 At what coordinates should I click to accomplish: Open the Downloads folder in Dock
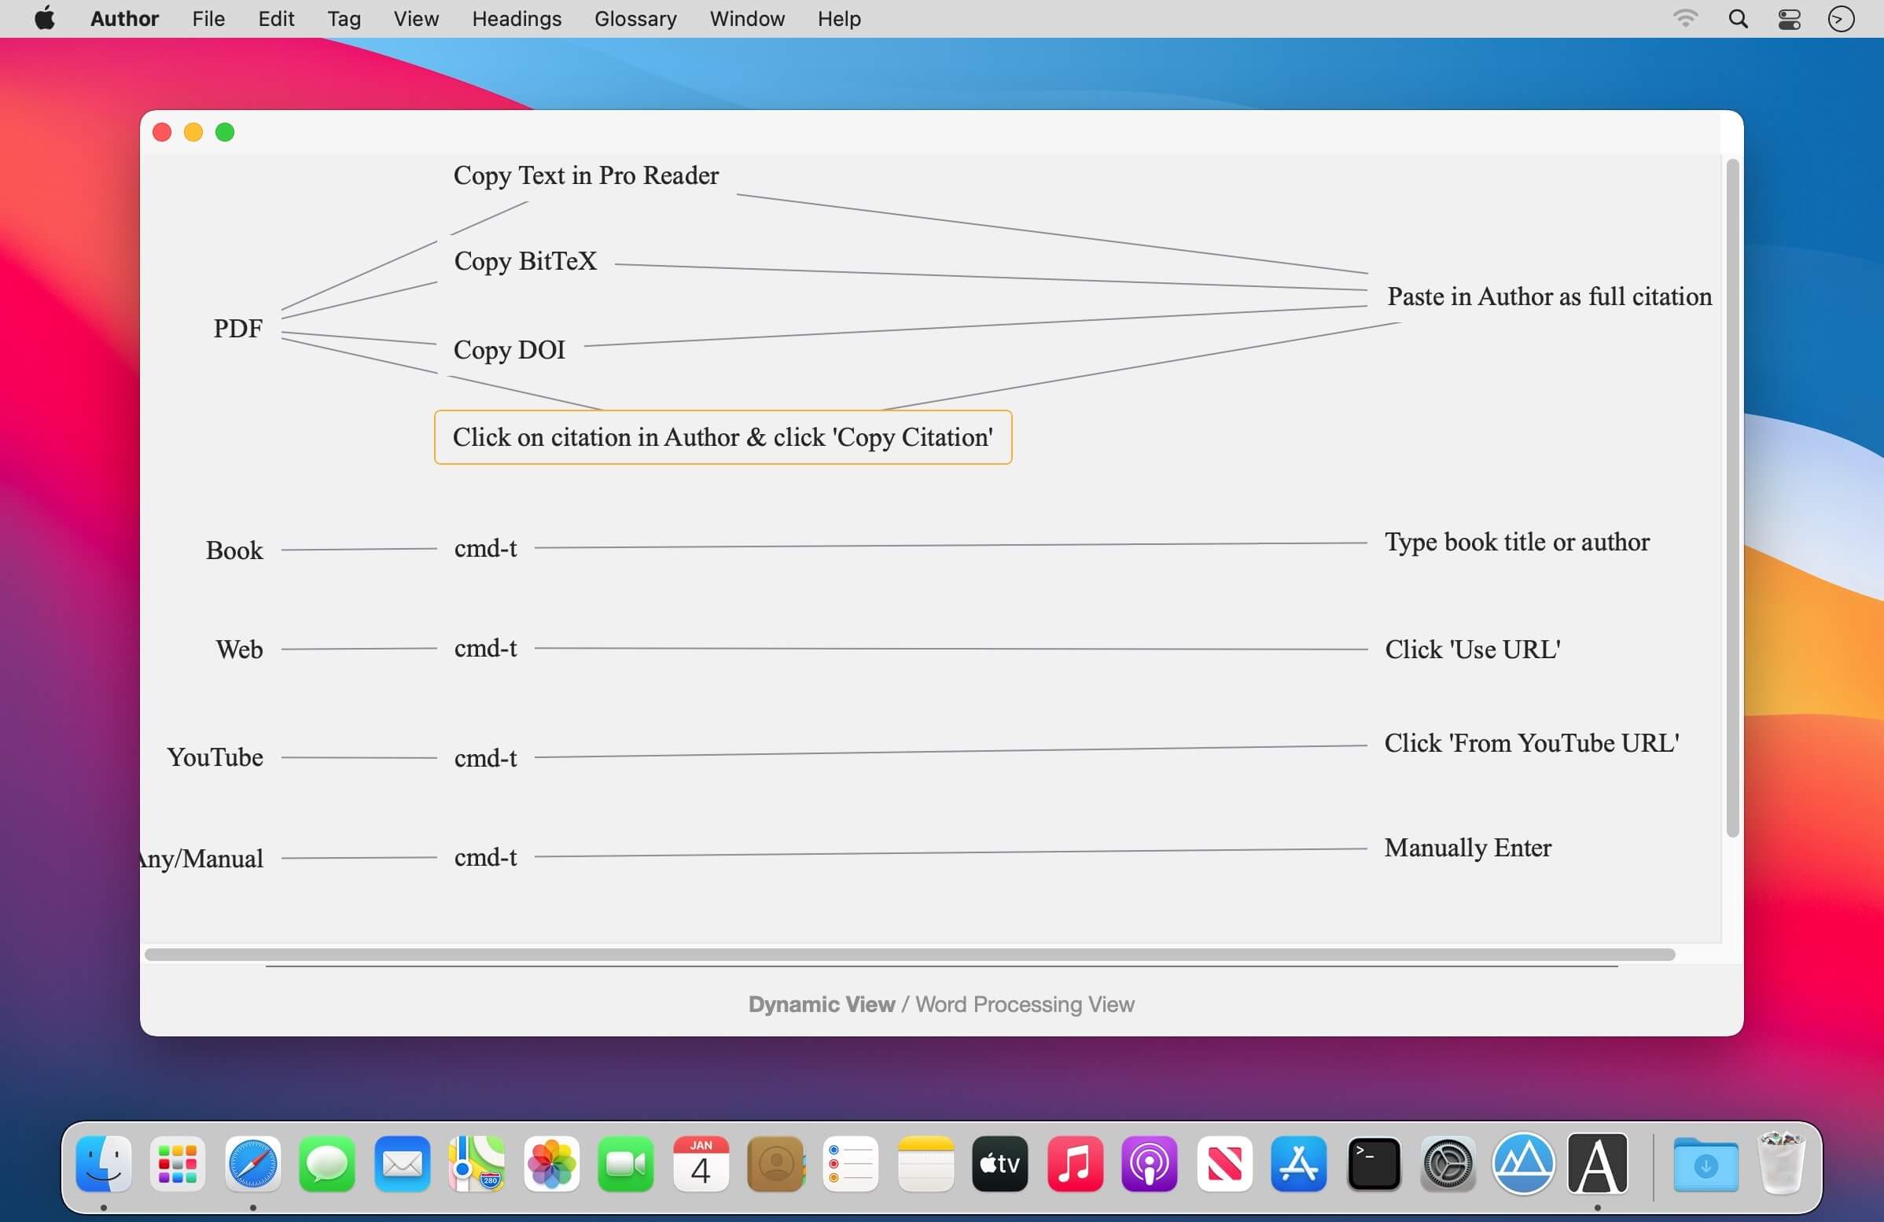tap(1705, 1164)
